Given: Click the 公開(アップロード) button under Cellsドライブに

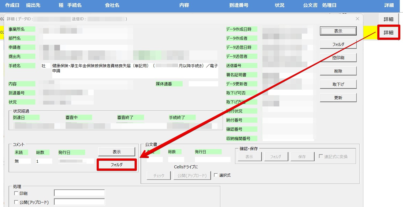Looking at the screenshot, I should click(x=192, y=176).
